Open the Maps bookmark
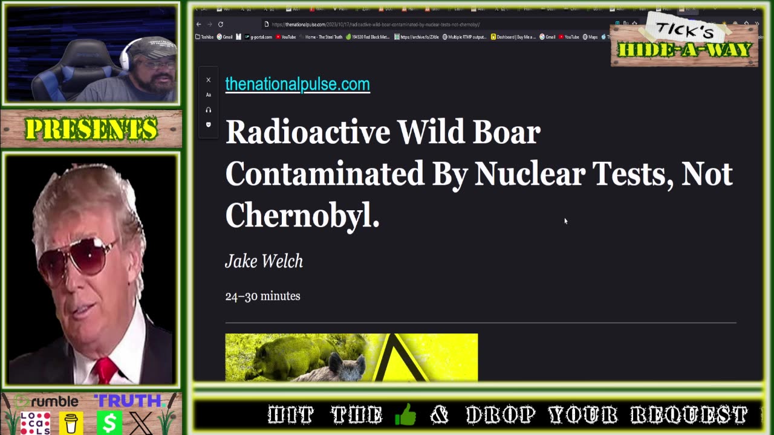 coord(590,37)
